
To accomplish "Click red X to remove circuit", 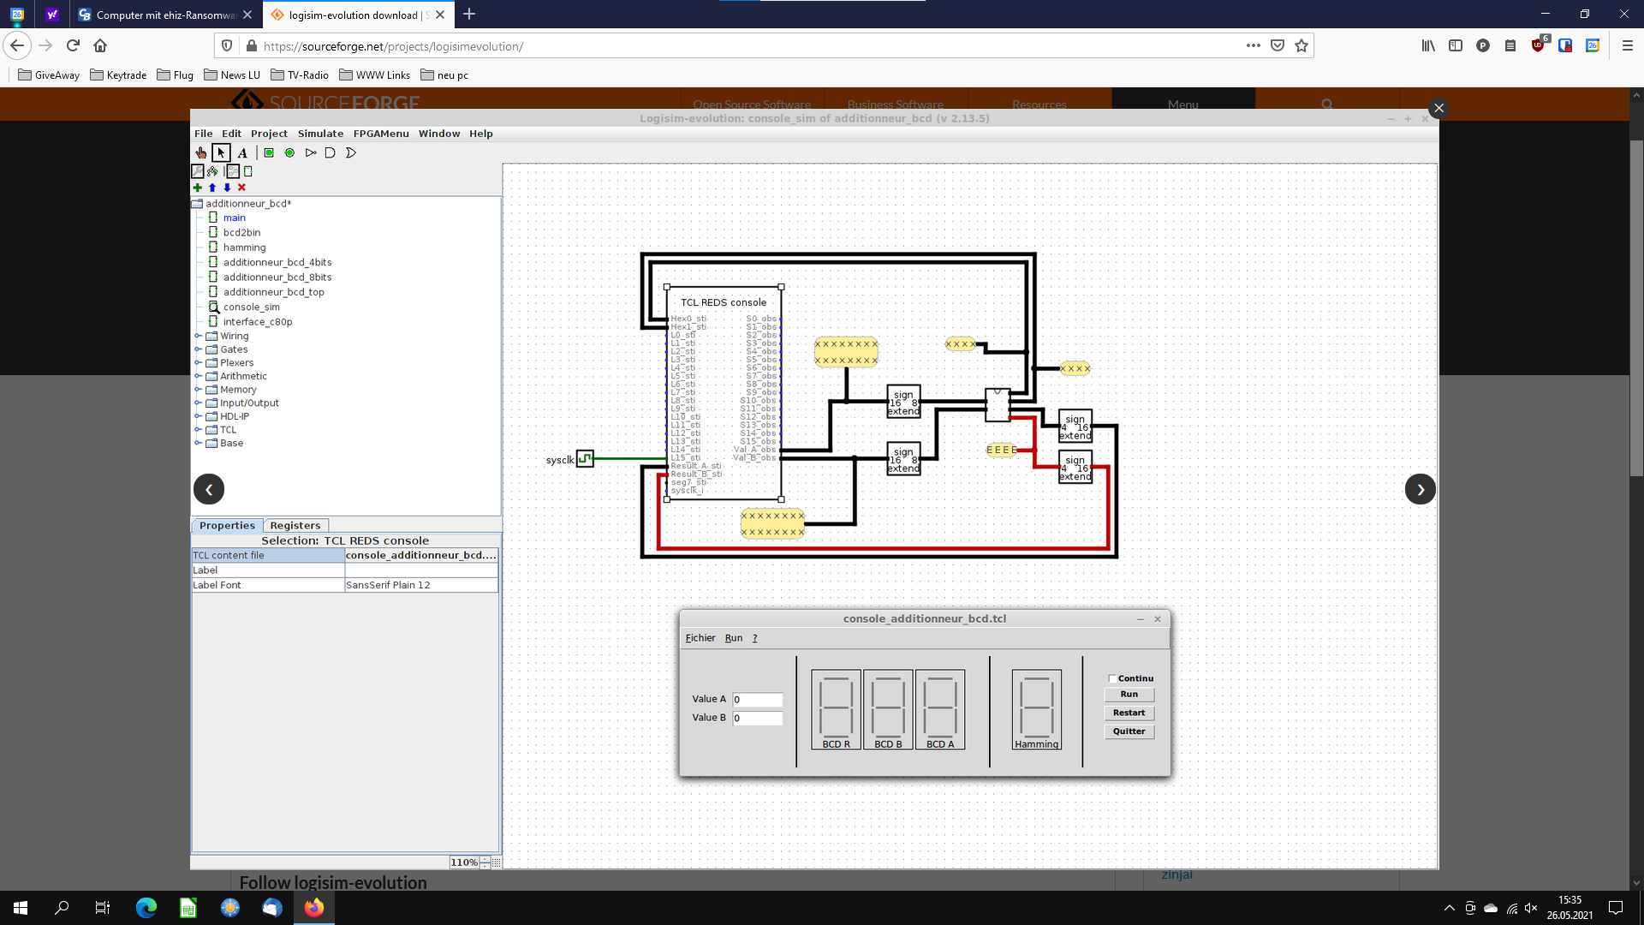I will pyautogui.click(x=241, y=188).
